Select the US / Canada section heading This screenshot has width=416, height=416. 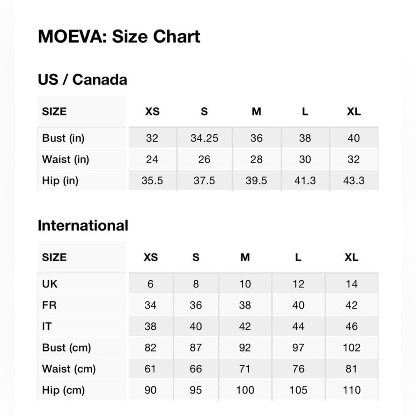(x=82, y=79)
